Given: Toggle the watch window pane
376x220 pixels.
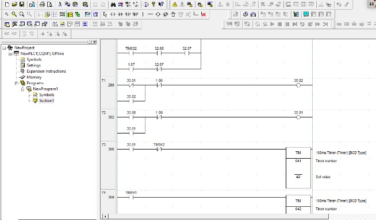Looking at the screenshot, I should tap(22, 24).
